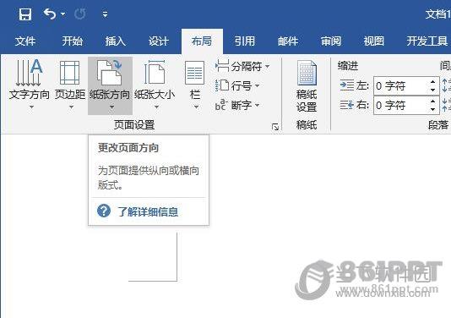The width and height of the screenshot is (451, 318).
Task: Open the 页边距 margins tool
Action: [x=70, y=85]
